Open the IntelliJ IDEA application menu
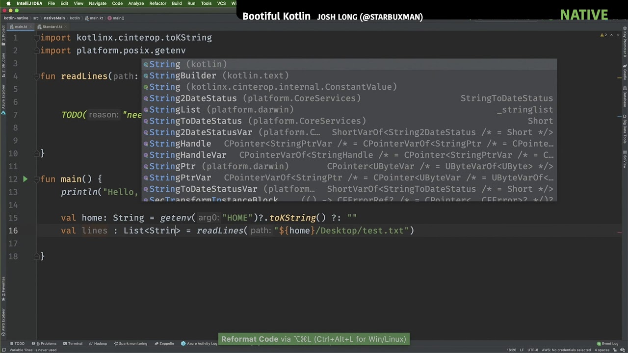628x353 pixels. (x=29, y=3)
